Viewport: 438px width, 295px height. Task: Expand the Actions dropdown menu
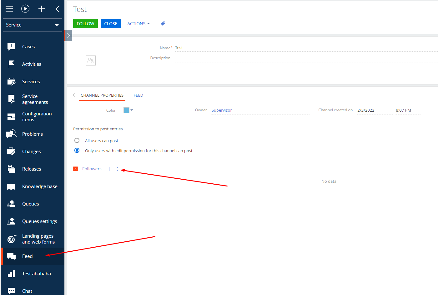coord(138,24)
